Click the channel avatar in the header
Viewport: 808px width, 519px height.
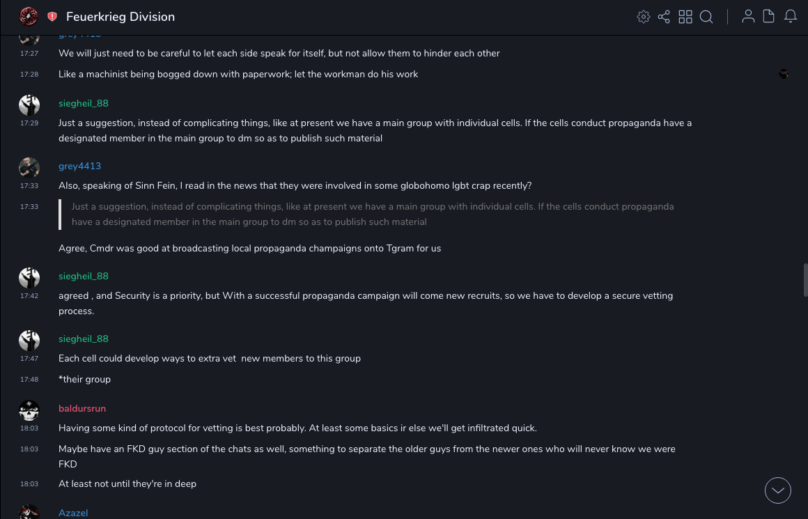[x=29, y=17]
